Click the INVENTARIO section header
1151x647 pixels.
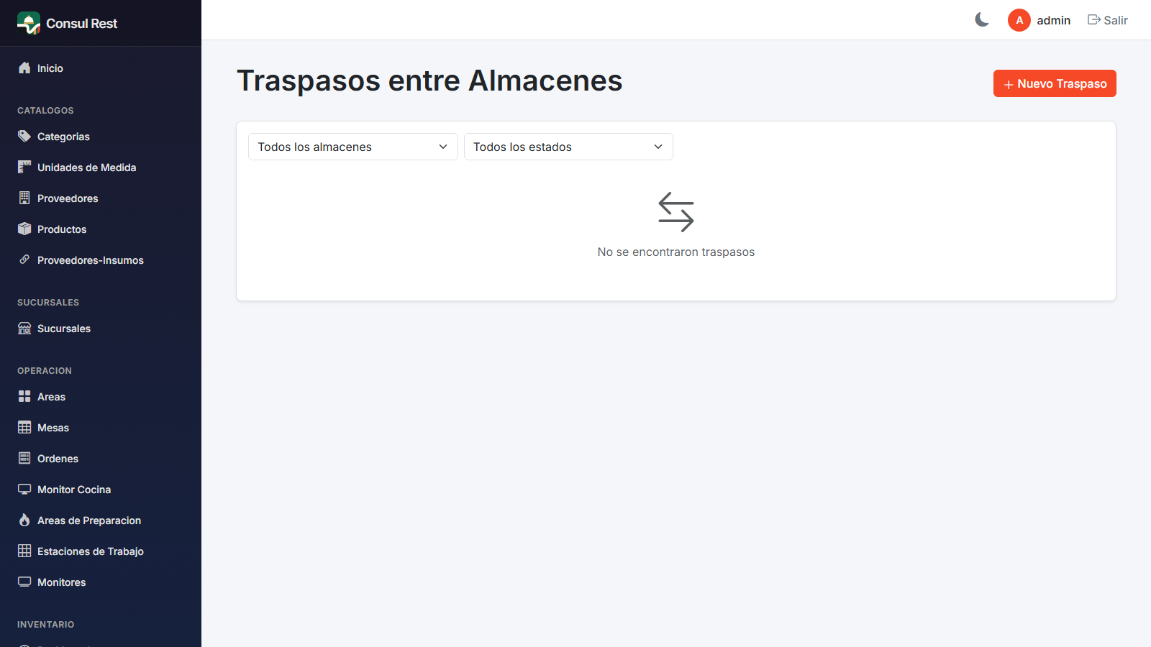coord(46,625)
